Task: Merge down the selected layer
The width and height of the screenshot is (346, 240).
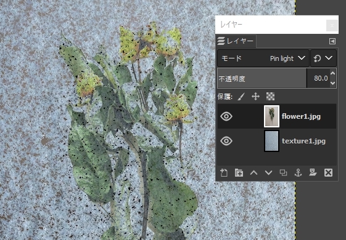Action: [313, 173]
